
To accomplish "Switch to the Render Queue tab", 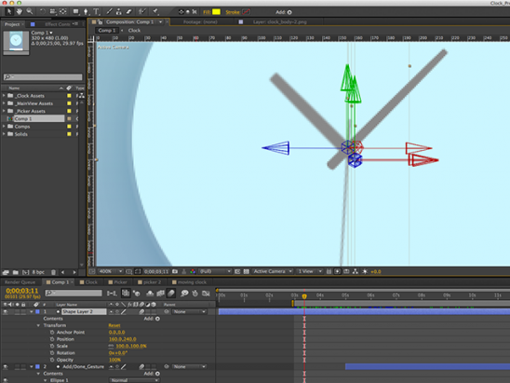I will pos(20,282).
